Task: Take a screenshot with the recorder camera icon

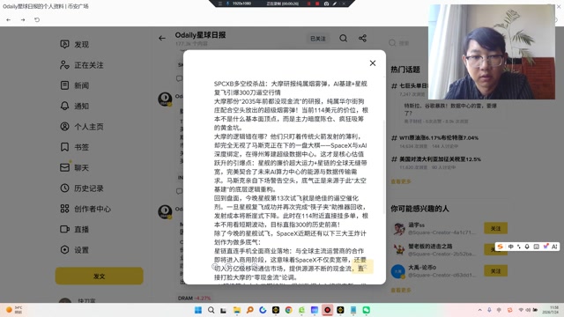Action: pos(326,4)
